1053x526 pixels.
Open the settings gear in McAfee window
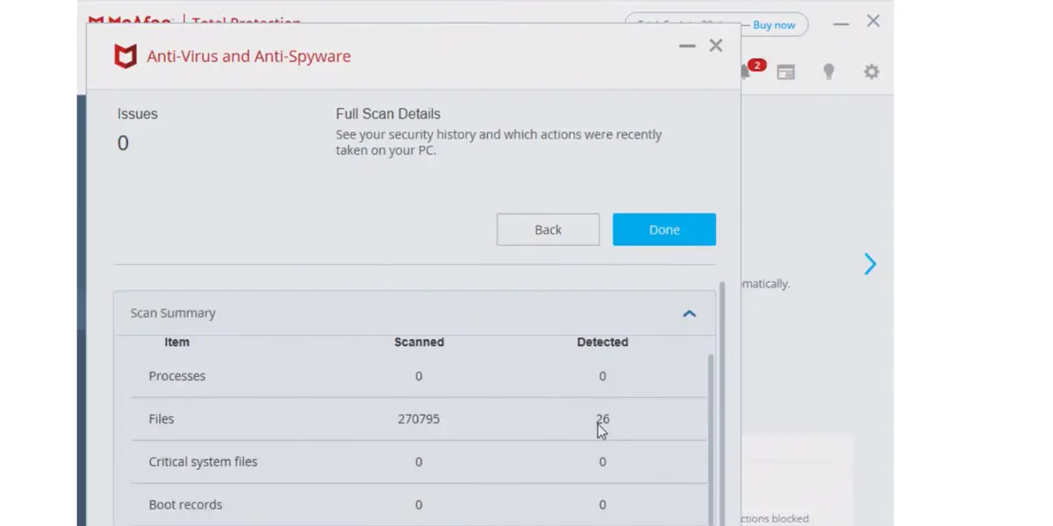click(871, 72)
